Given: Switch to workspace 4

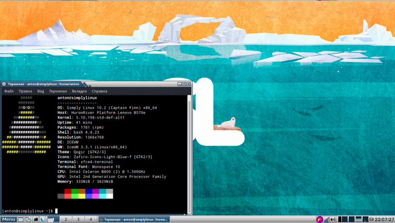Looking at the screenshot, I should 91,219.
